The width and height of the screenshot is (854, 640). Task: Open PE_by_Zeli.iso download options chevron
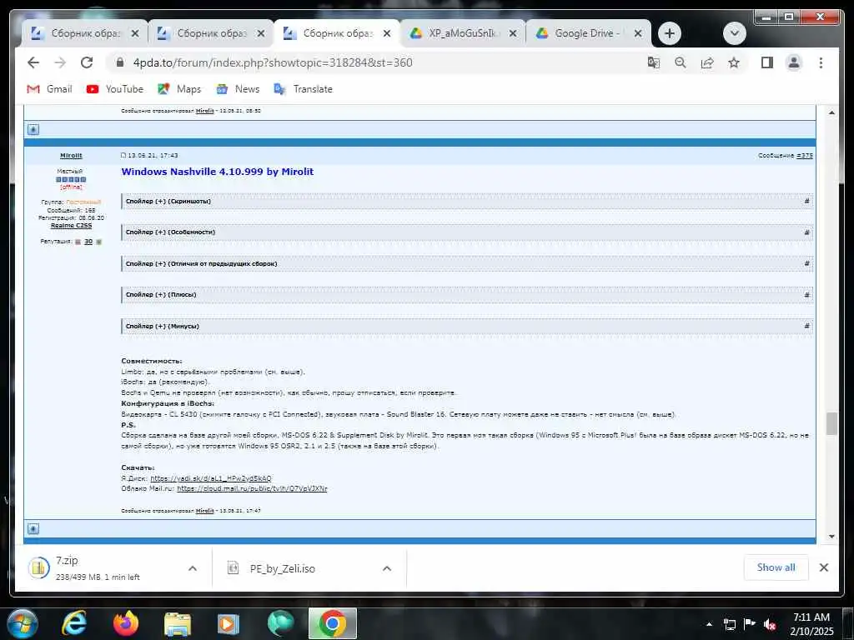pyautogui.click(x=387, y=568)
